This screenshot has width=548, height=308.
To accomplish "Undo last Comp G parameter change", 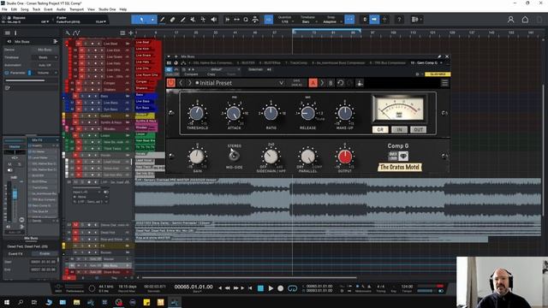I will [341, 83].
